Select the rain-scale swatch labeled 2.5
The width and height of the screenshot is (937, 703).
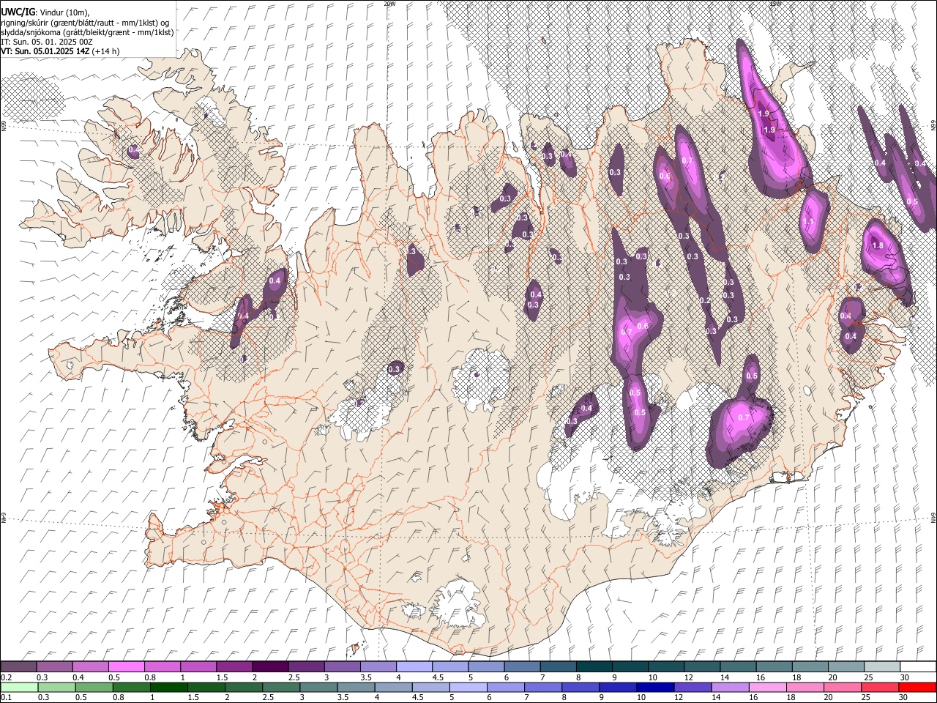click(280, 687)
